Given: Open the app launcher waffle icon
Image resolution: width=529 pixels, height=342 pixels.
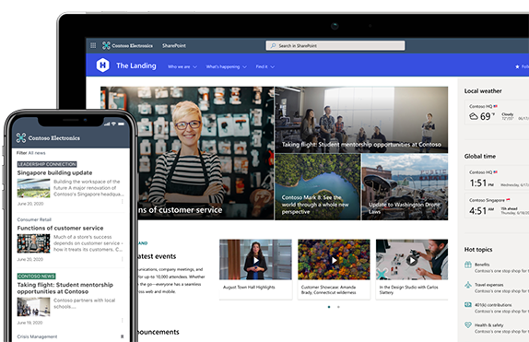Looking at the screenshot, I should click(x=93, y=45).
